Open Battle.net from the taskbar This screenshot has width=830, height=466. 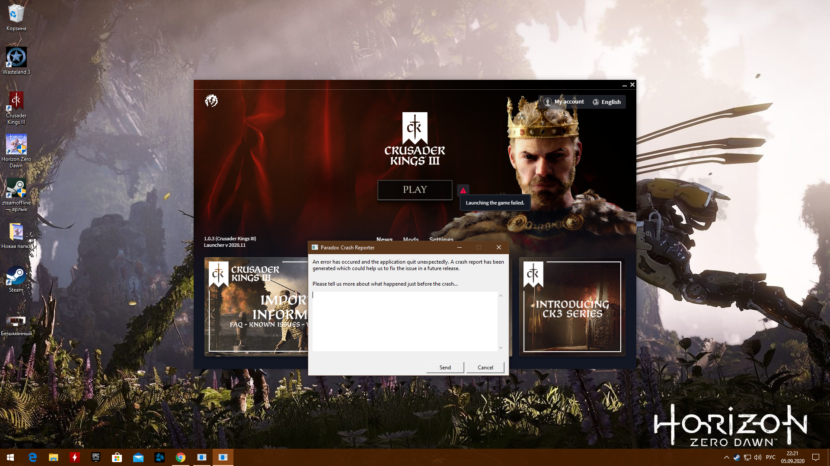click(x=159, y=457)
